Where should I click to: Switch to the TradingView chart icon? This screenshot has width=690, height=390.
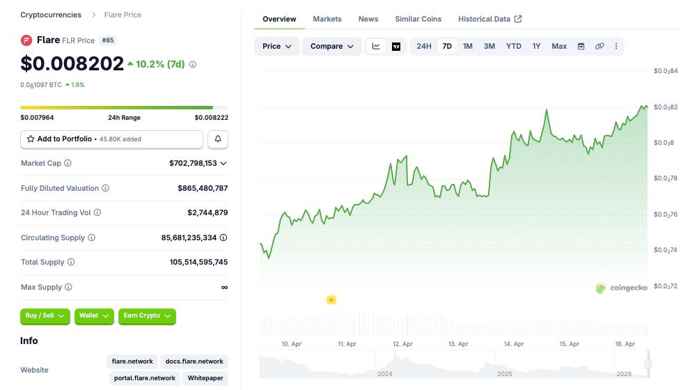tap(396, 47)
